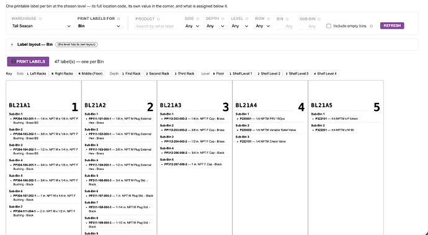The height and width of the screenshot is (235, 428).
Task: Focus the Bin filter input
Action: 285,27
